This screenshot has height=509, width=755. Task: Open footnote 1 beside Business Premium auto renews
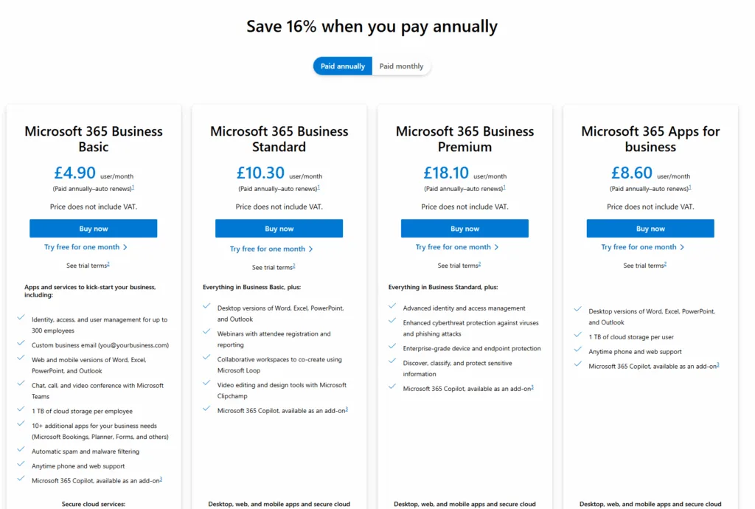click(504, 187)
